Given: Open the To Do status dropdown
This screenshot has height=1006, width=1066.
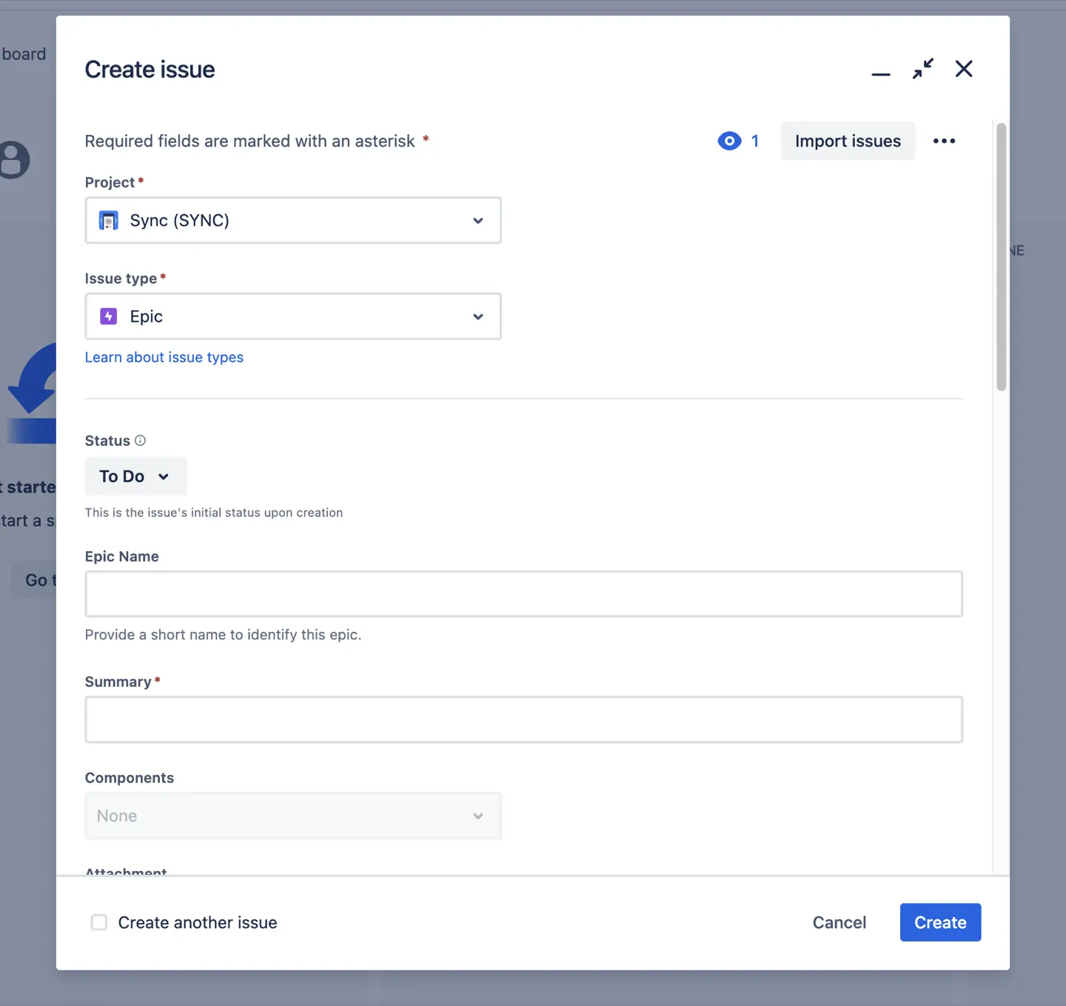Looking at the screenshot, I should coord(135,476).
